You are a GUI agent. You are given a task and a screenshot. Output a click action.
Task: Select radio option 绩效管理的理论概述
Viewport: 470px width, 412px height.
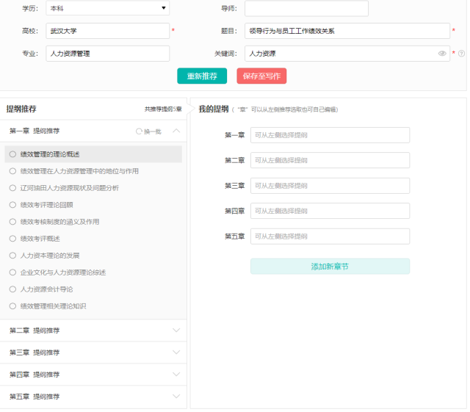(12, 154)
